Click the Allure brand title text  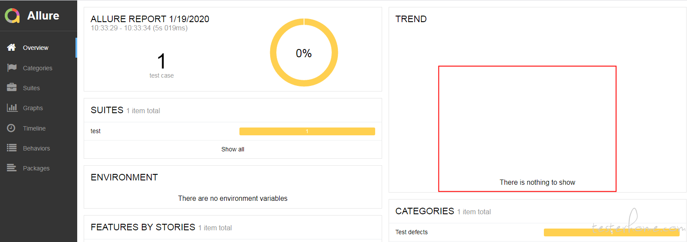pyautogui.click(x=43, y=16)
